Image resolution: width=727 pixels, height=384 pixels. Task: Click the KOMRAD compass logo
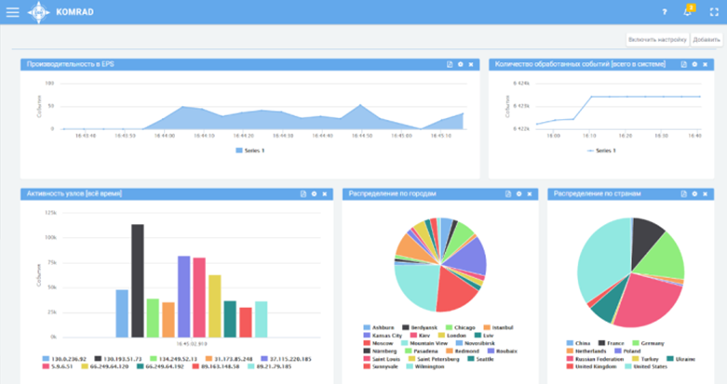pos(38,12)
